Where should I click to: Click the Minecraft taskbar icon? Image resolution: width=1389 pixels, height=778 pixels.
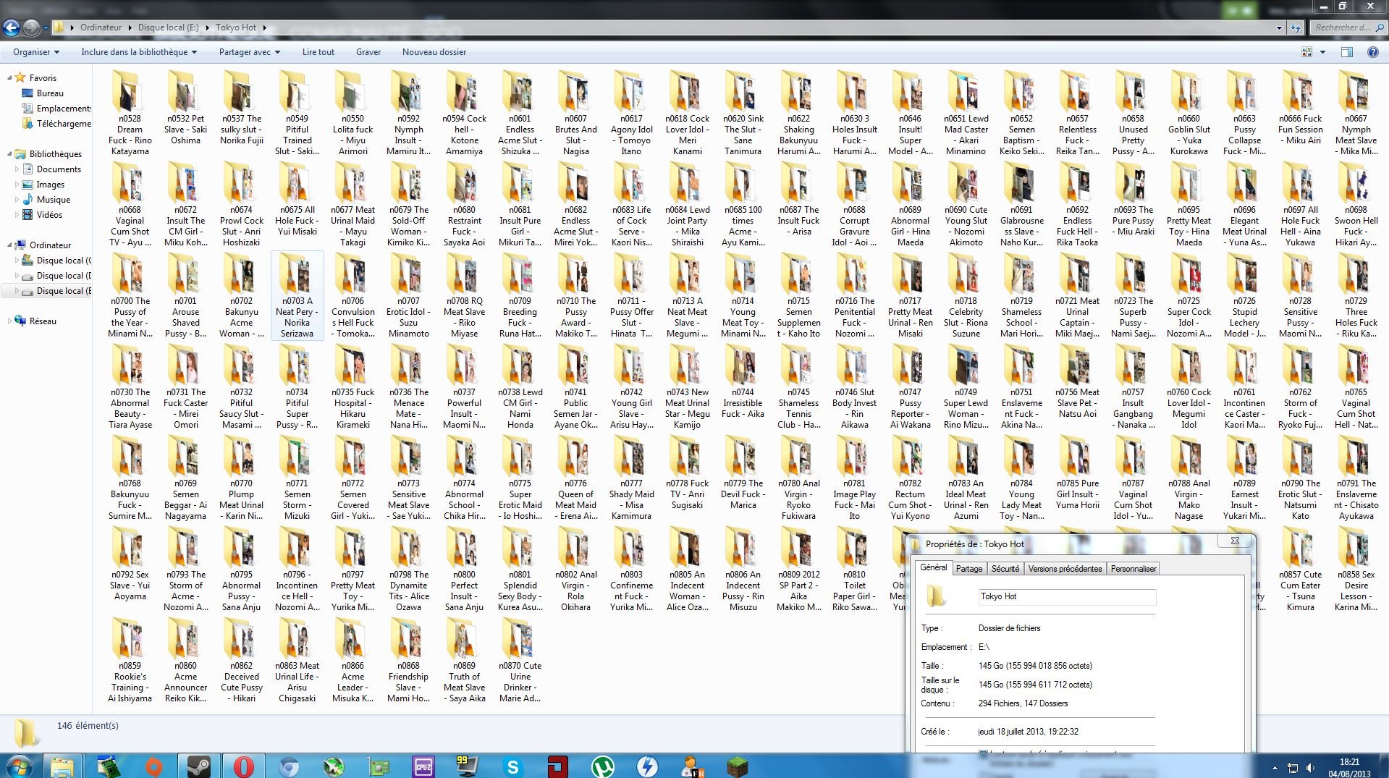pyautogui.click(x=737, y=766)
